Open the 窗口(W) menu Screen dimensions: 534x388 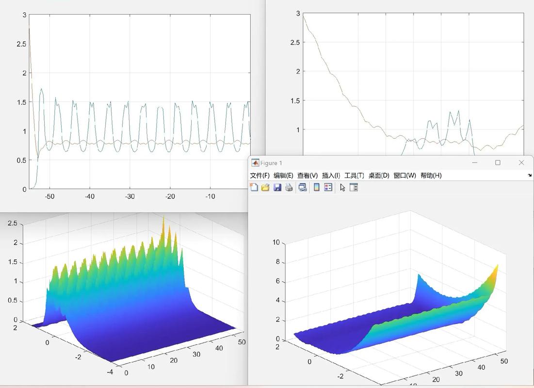click(405, 176)
